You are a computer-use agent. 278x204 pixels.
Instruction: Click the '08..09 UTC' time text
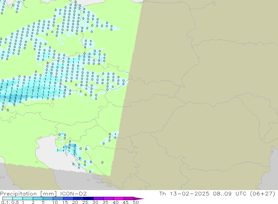tap(230, 193)
